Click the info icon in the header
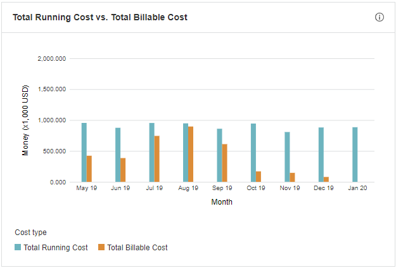Viewport: 396px width, 268px height. click(380, 17)
